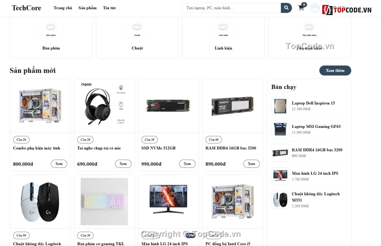This screenshot has height=246, width=381.
Task: Click Xem on Tai nghe chụp tai
Action: pos(123,164)
